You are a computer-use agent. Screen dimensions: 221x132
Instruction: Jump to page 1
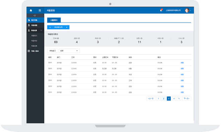[x=158, y=98]
